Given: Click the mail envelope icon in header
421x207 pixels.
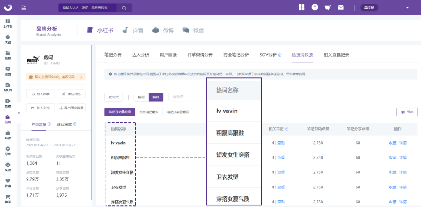Looking at the screenshot, I should pos(341,7).
